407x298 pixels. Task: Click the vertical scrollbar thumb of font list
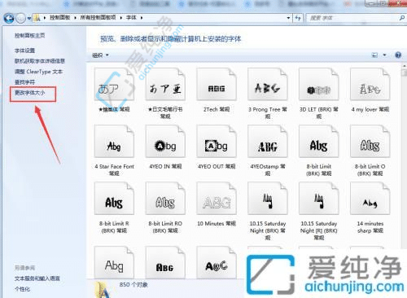(404, 72)
